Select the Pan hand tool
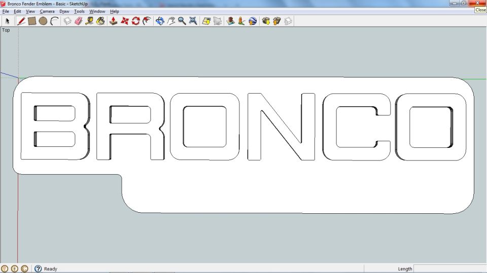The image size is (487, 273). coord(171,21)
